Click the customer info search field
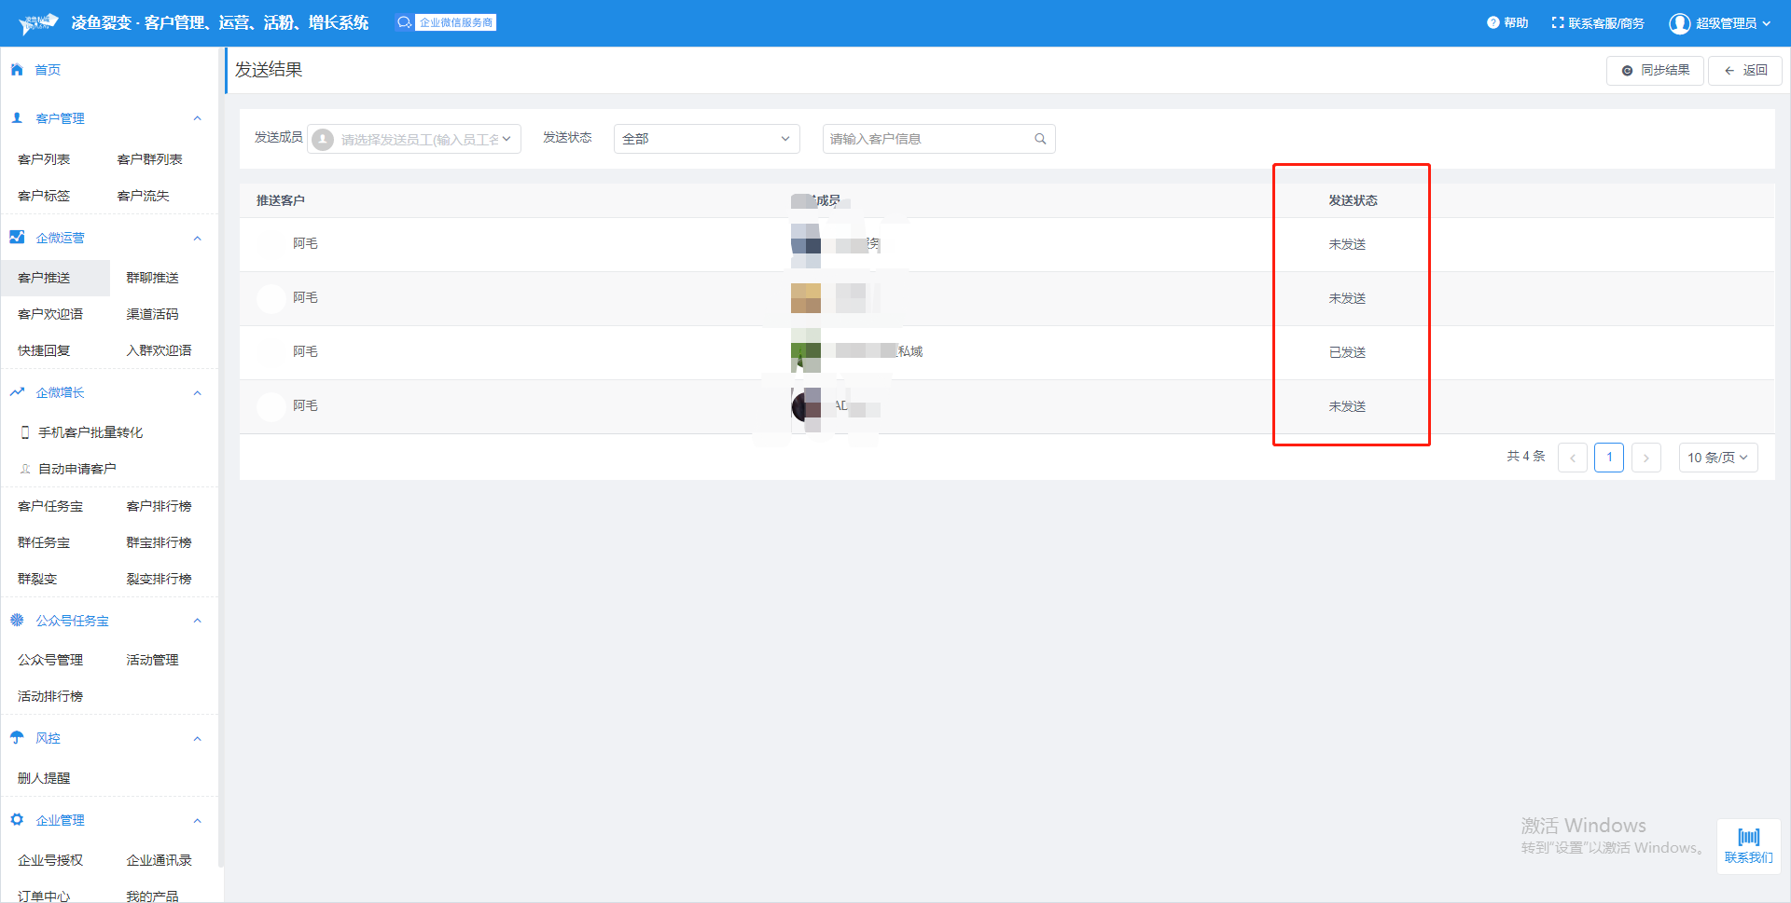 [928, 139]
